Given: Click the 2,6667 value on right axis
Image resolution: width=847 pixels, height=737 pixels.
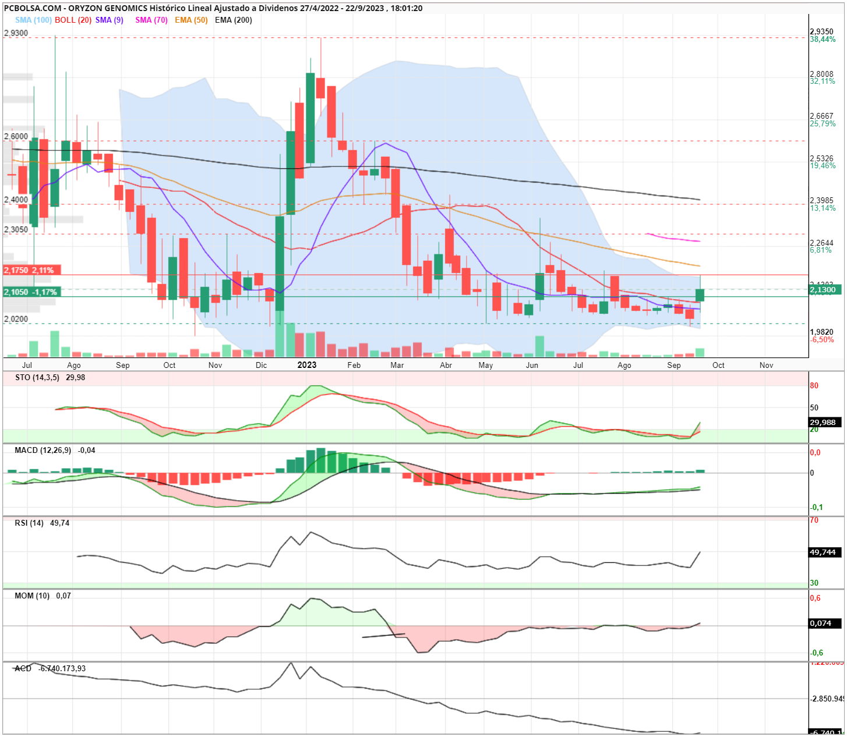Looking at the screenshot, I should [821, 116].
